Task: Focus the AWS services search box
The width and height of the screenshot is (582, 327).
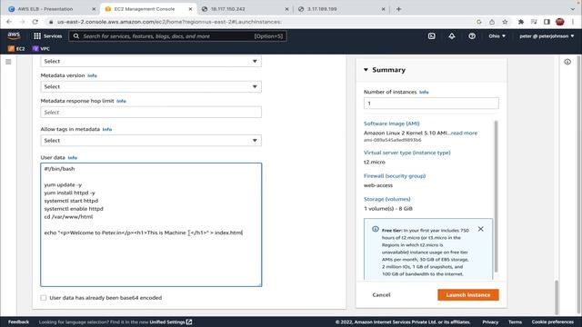Action: point(177,36)
